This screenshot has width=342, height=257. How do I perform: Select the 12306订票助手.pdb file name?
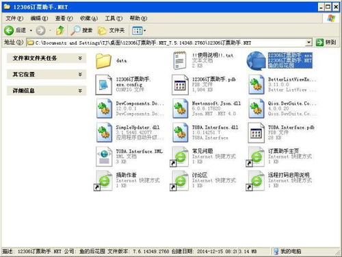click(214, 79)
